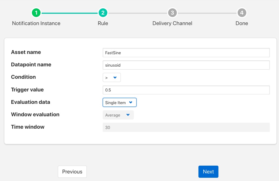Click the Datapoint name field

(x=186, y=65)
